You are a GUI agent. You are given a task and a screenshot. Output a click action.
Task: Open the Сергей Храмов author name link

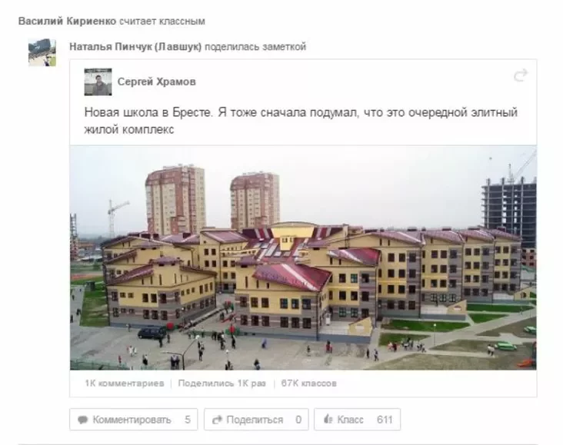pos(157,81)
